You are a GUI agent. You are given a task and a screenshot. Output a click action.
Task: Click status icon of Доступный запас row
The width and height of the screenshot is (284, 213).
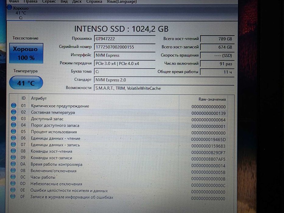(14, 118)
